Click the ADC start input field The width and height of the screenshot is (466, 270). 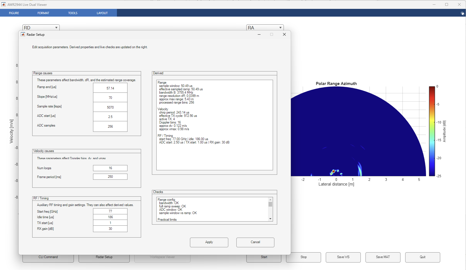click(110, 117)
